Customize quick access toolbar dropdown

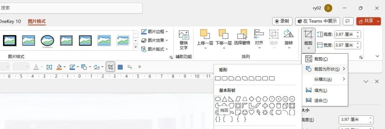140,67
